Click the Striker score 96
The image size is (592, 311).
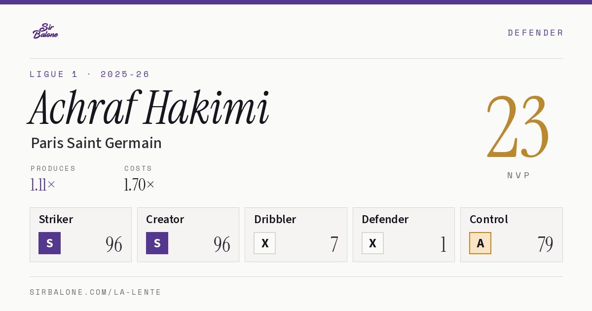coord(114,244)
